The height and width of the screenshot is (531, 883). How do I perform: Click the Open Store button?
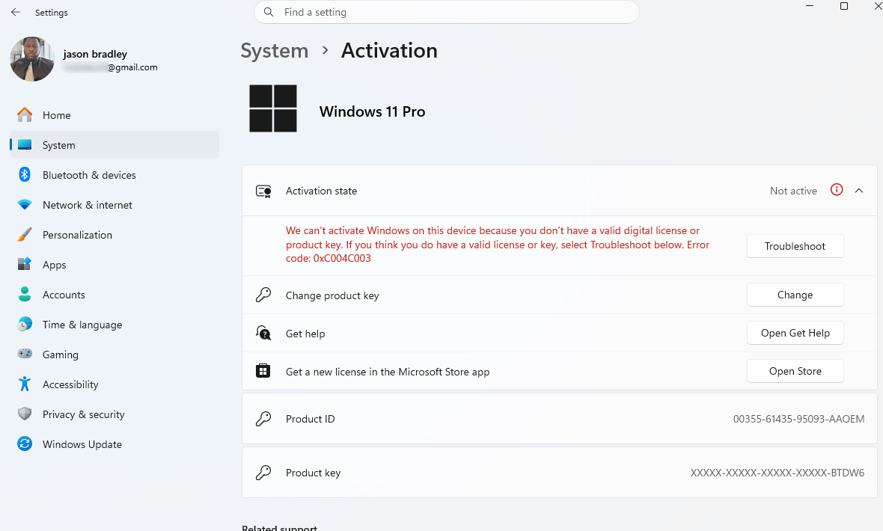795,371
